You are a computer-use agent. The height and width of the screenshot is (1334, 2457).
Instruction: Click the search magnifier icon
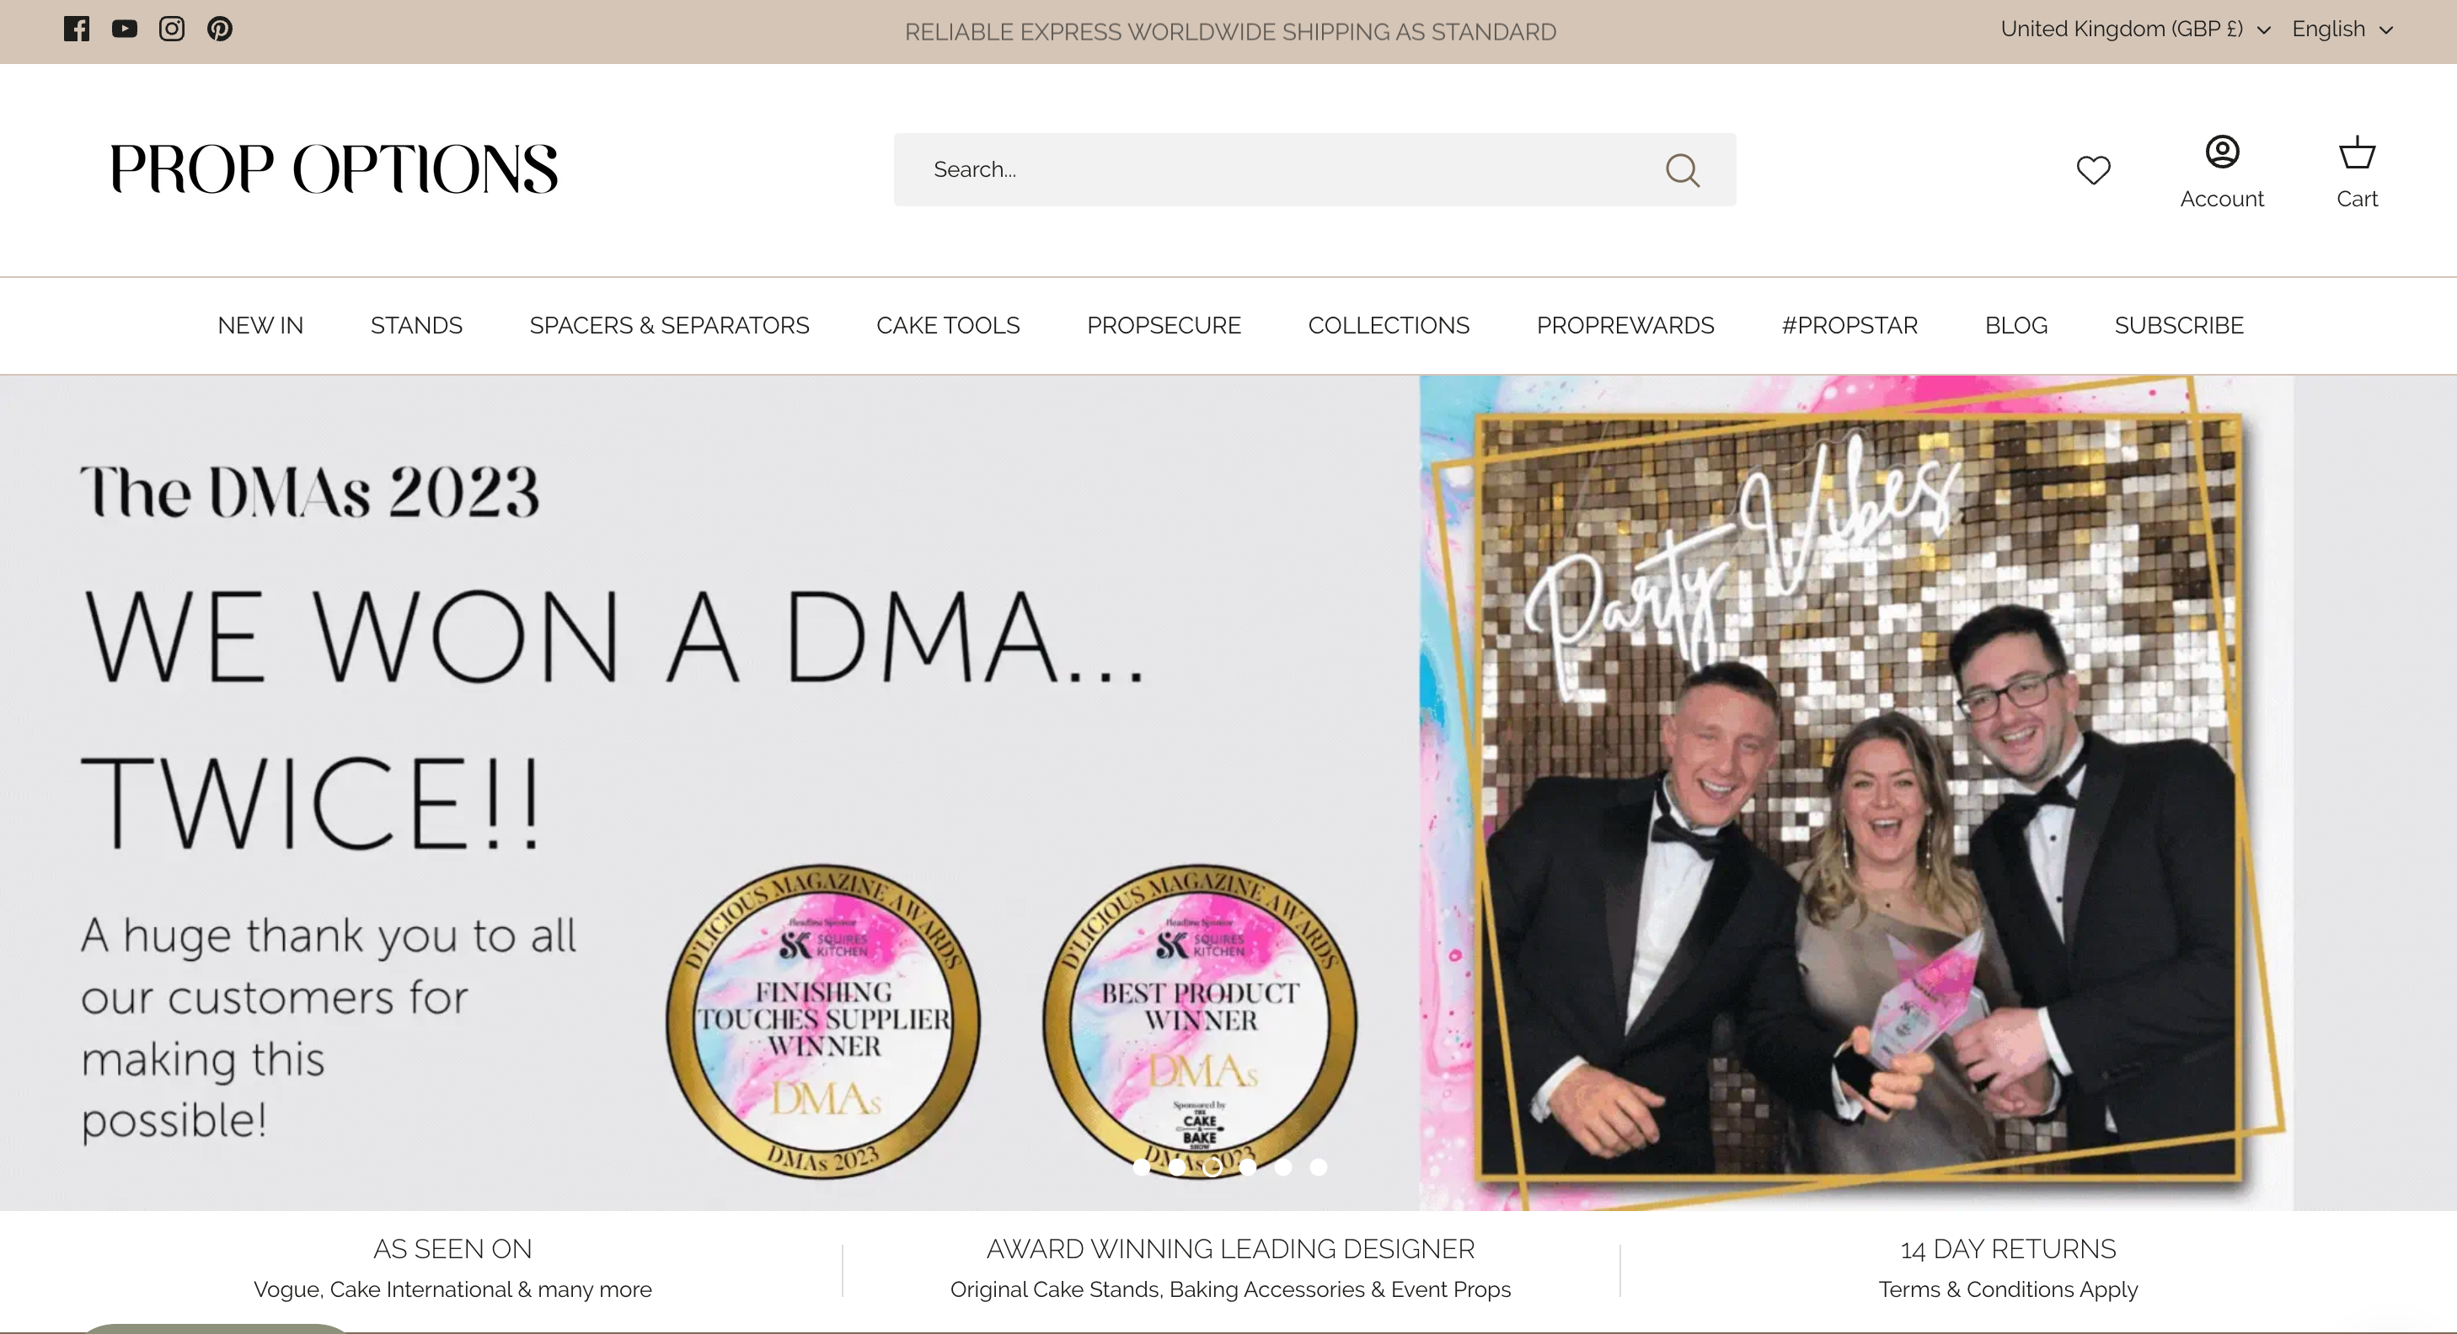(1682, 170)
